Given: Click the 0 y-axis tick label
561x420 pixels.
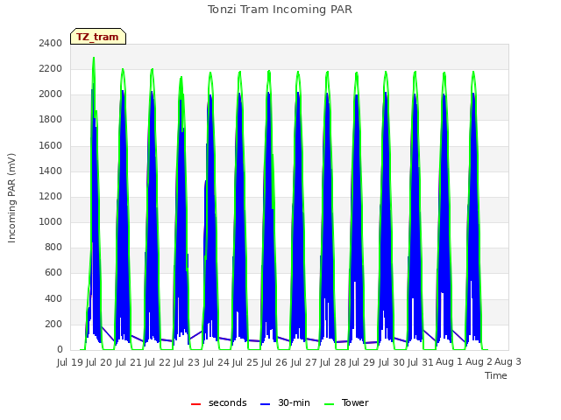Looking at the screenshot, I should tap(60, 350).
